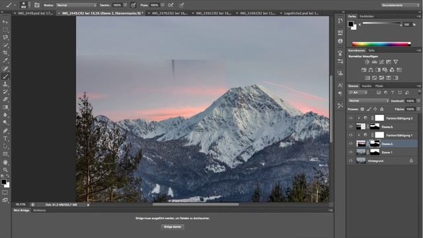
Task: Select the Shape tool
Action: point(5,154)
